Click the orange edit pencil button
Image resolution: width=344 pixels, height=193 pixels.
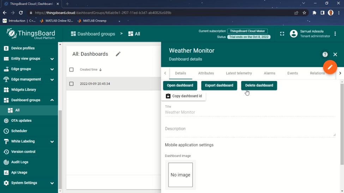(x=330, y=67)
